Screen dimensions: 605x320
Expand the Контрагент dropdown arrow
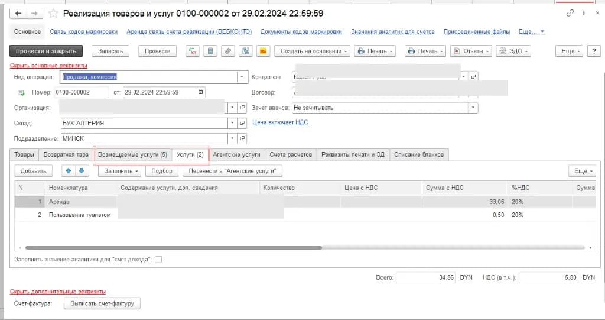[464, 76]
